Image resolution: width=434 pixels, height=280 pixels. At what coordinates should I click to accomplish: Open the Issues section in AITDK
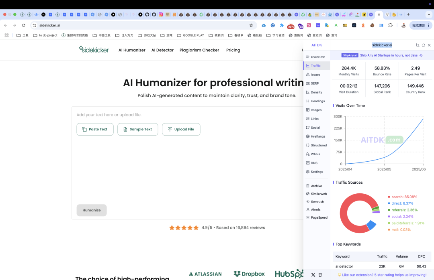point(313,75)
